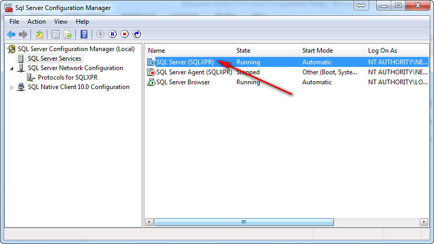Click the horizontal scrollbar thumb
Viewport: 434px width, 244px height.
[244, 222]
